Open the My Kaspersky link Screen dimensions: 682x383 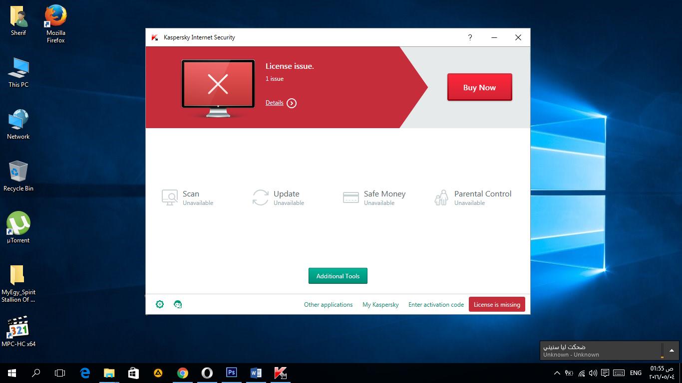tap(380, 305)
